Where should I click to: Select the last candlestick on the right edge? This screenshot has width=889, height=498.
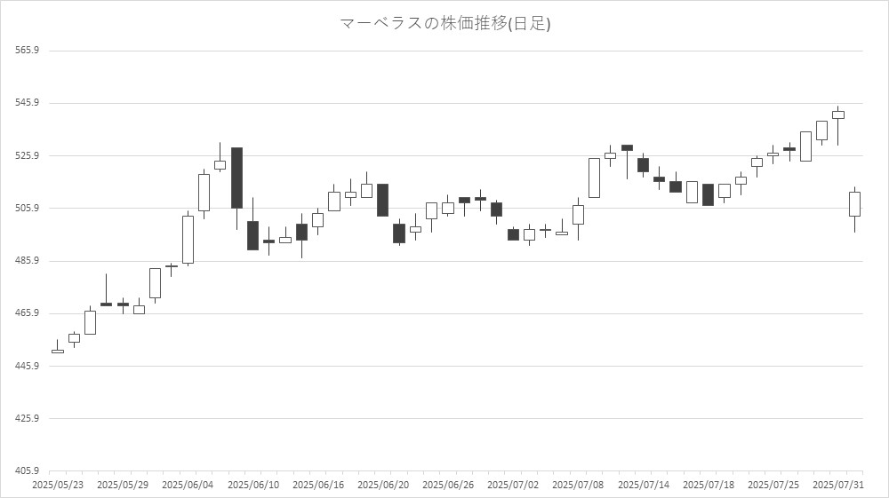pyautogui.click(x=854, y=204)
